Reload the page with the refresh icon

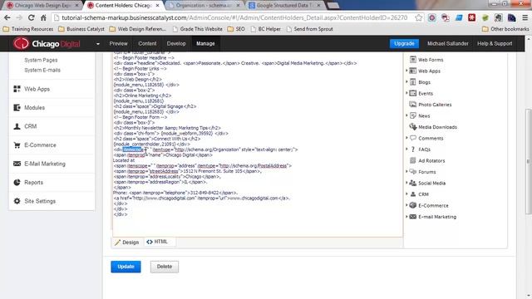point(32,17)
